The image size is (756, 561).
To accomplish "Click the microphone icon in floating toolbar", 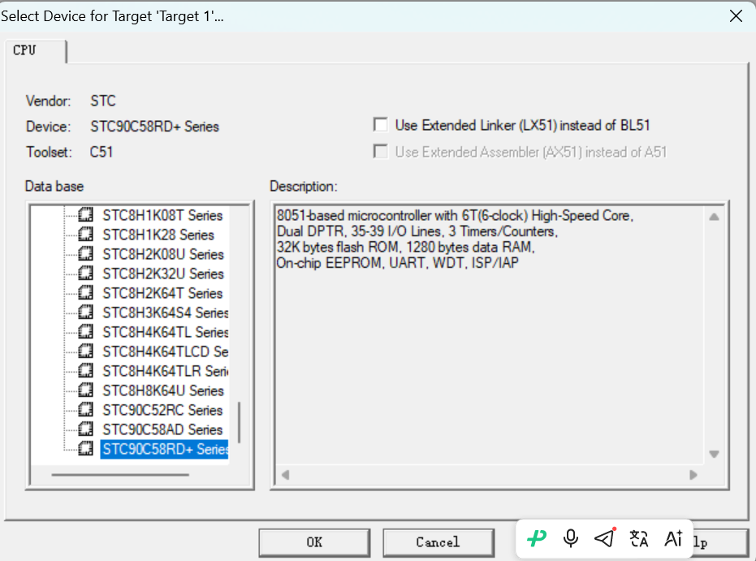I will [571, 538].
